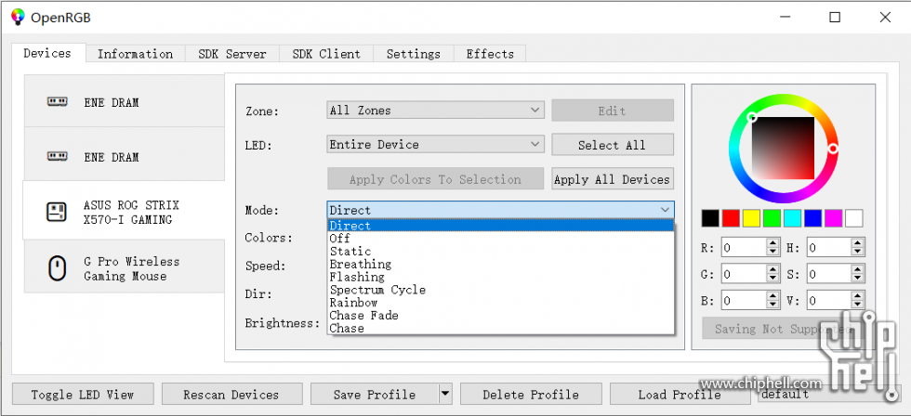This screenshot has width=911, height=416.
Task: Click Apply All Devices button
Action: (613, 179)
